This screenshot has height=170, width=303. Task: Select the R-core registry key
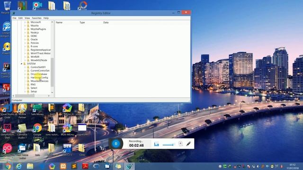point(34,46)
